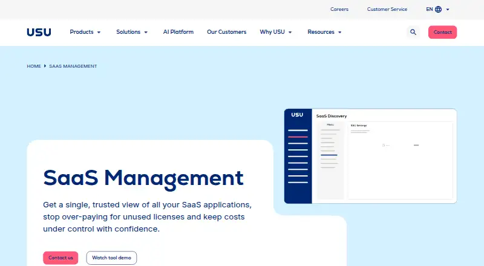484x266 pixels.
Task: Open the Why USU menu
Action: pyautogui.click(x=272, y=32)
